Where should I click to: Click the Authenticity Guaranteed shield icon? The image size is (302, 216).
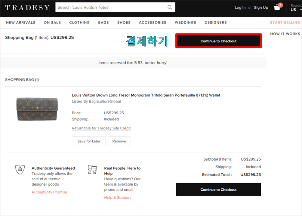[x=20, y=169]
